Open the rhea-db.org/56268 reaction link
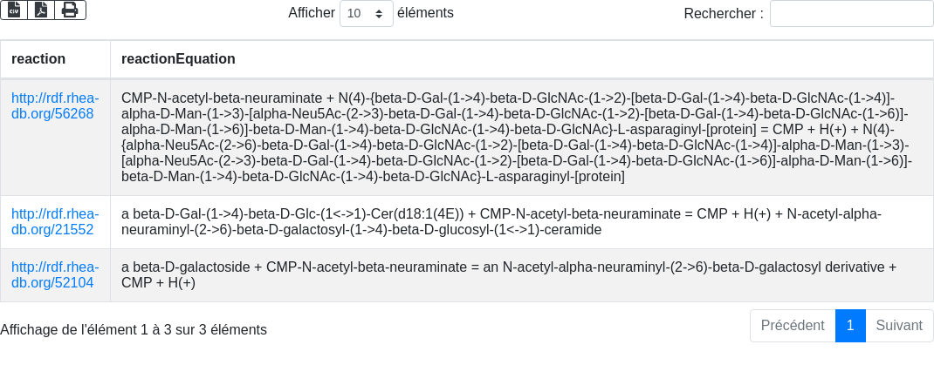This screenshot has width=934, height=392. click(55, 106)
